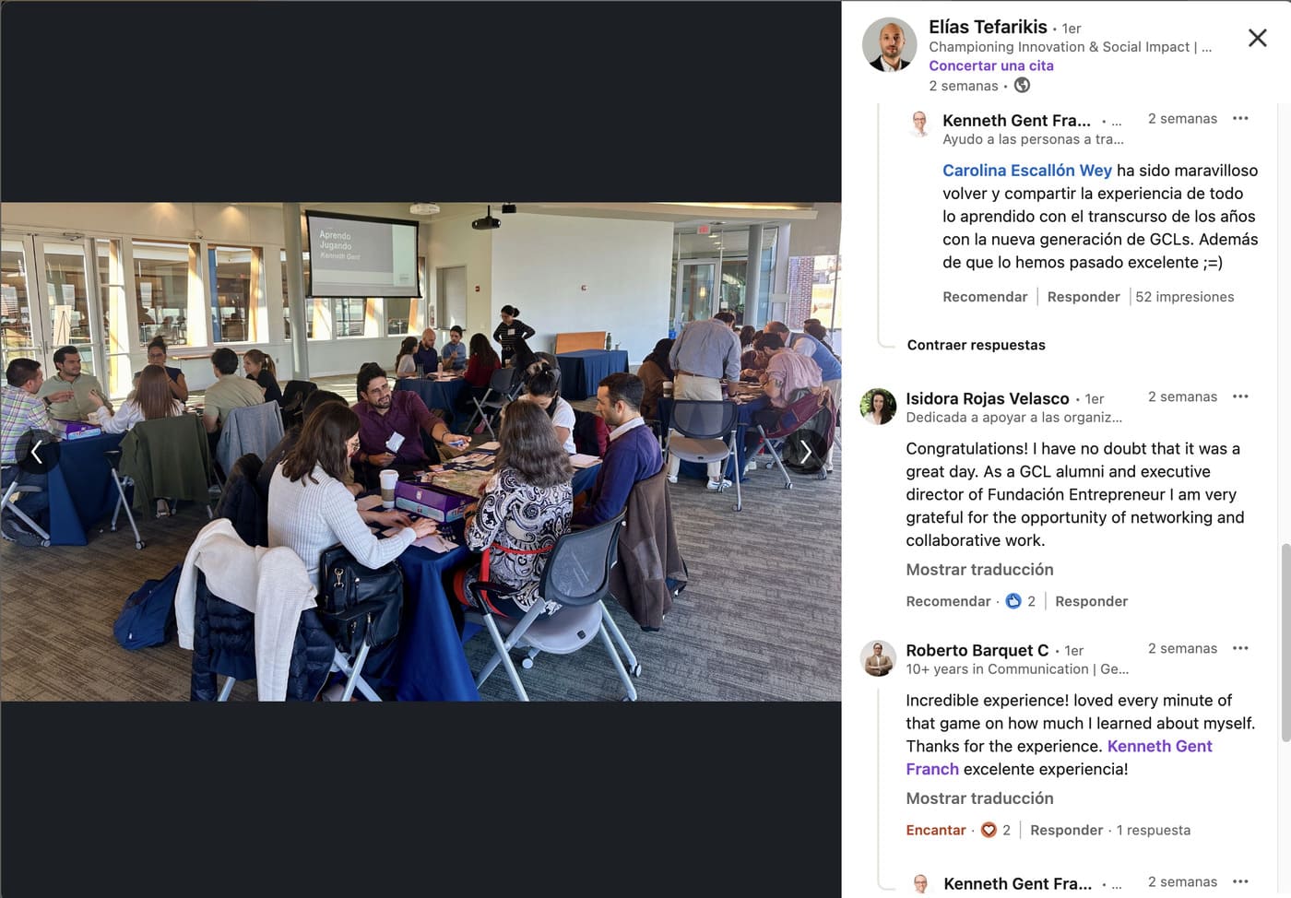
Task: Open more options on Roberto's comment
Action: click(1240, 648)
